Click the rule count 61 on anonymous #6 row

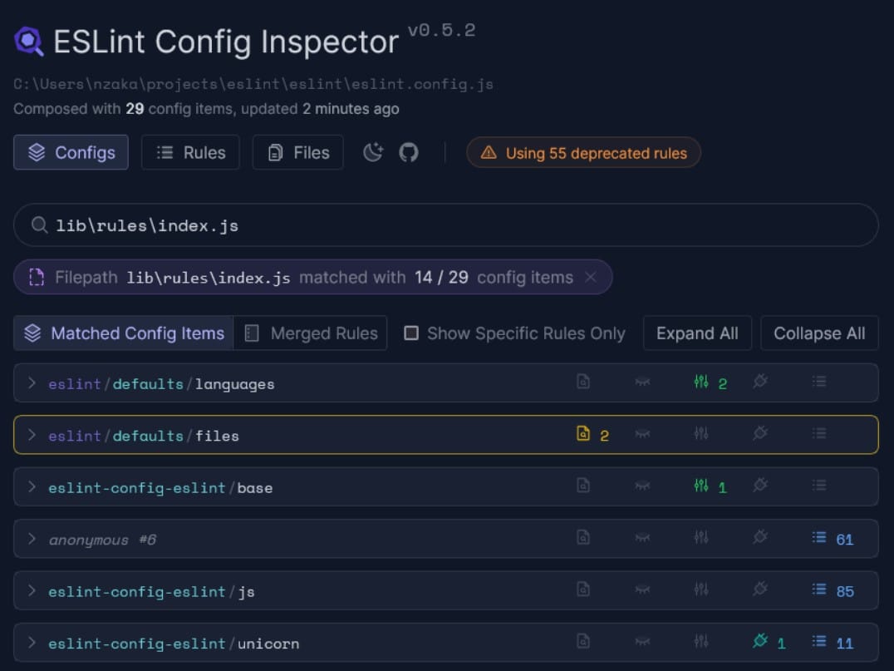point(845,539)
